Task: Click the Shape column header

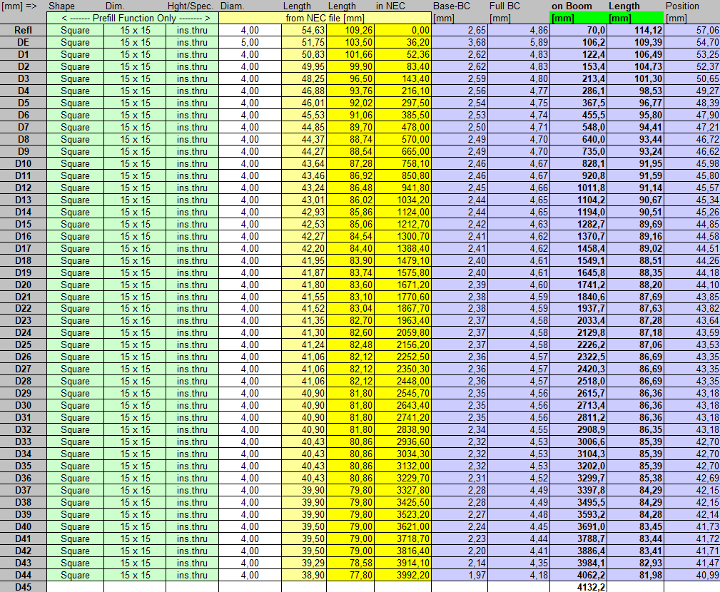Action: [61, 6]
